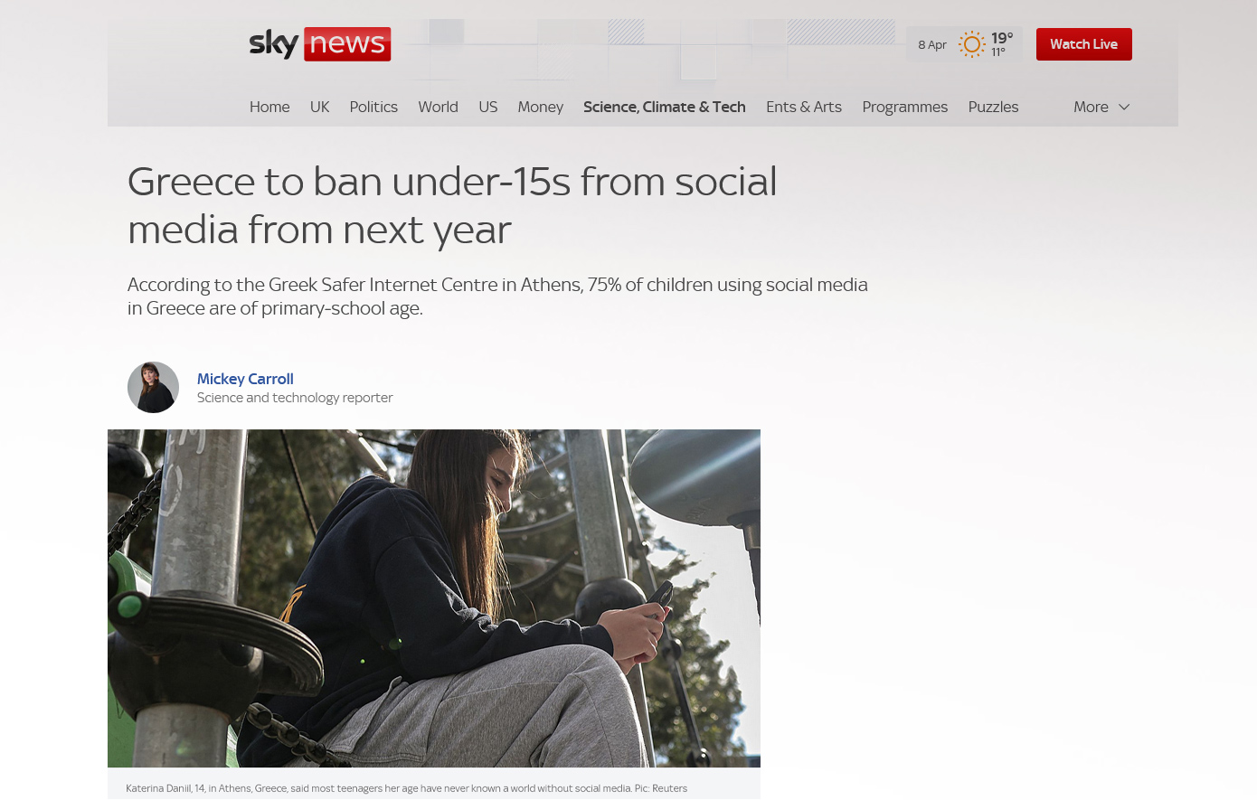The image size is (1257, 800).
Task: Open the Home section
Action: pyautogui.click(x=269, y=107)
